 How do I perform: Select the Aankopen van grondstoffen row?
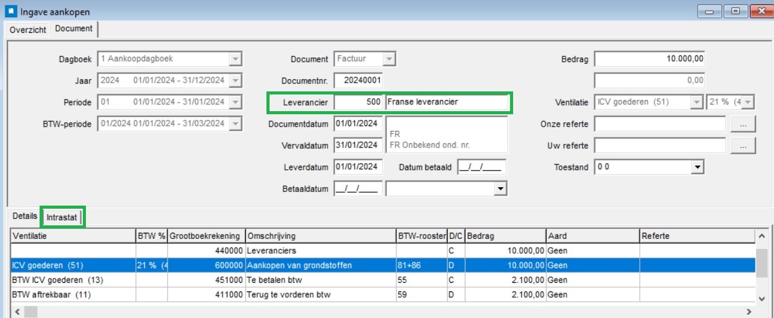tap(383, 266)
